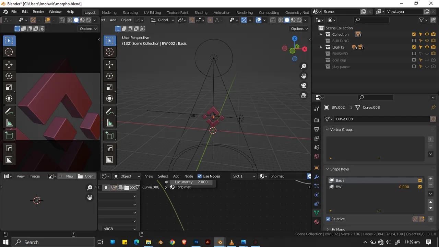This screenshot has width=439, height=247.
Task: Hide the LIGHTS collection with eye icon
Action: point(427,47)
